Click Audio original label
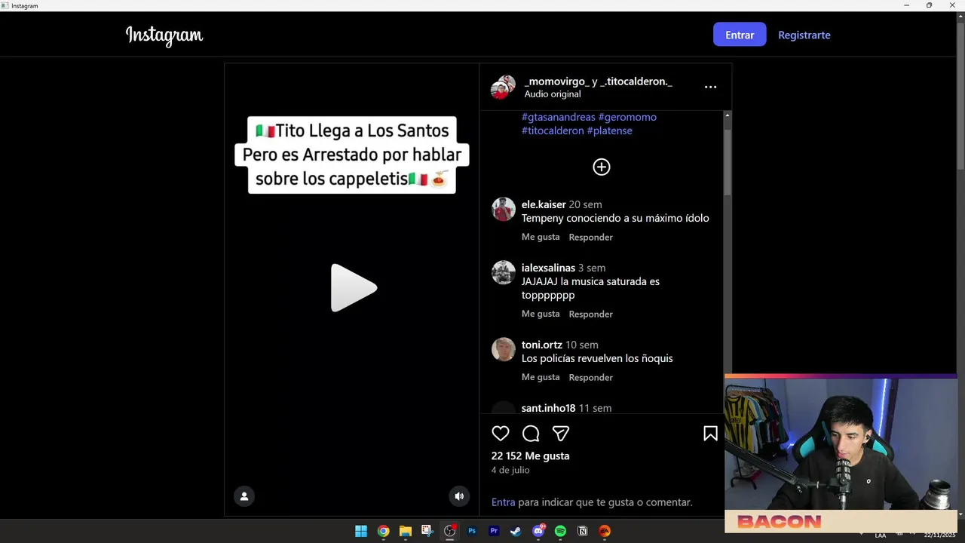 click(553, 94)
